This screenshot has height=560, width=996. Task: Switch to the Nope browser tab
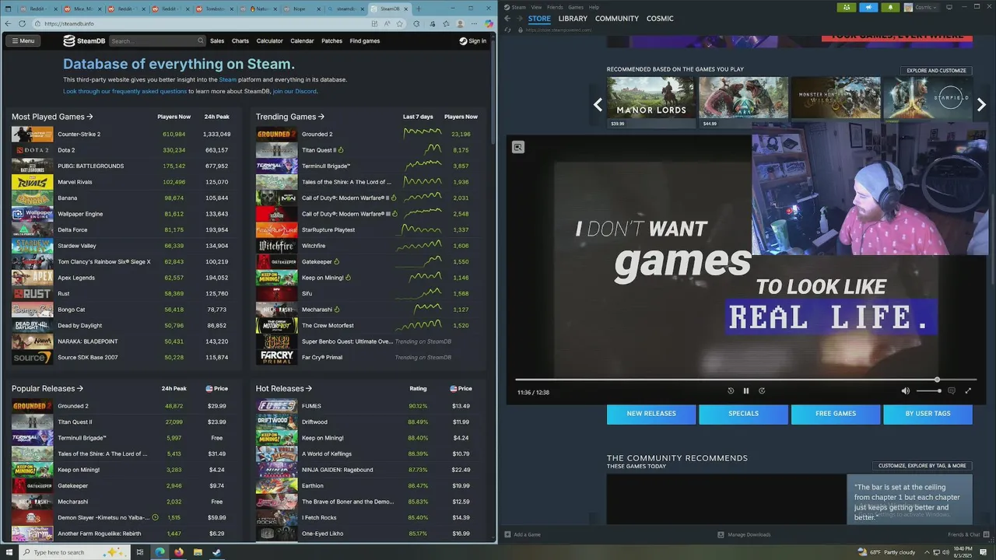coord(302,9)
